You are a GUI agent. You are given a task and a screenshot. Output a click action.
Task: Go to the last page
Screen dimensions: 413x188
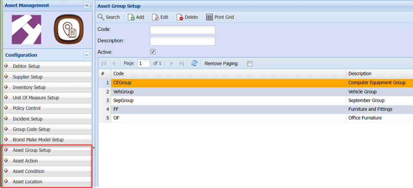point(181,63)
